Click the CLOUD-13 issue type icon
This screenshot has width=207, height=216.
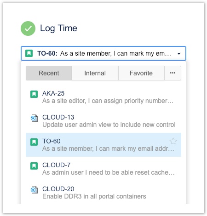tap(34, 118)
